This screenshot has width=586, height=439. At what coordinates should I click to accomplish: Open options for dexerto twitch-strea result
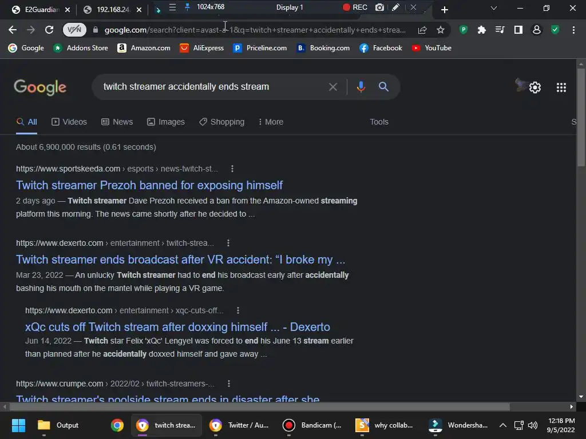(228, 243)
